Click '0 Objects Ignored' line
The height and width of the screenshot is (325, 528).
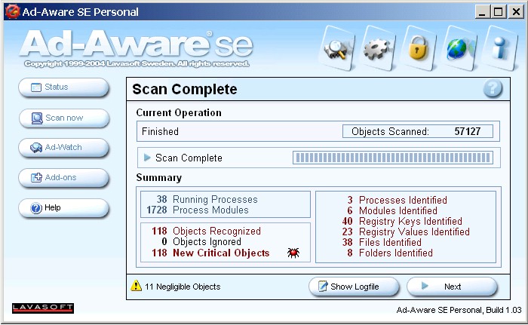click(x=201, y=242)
